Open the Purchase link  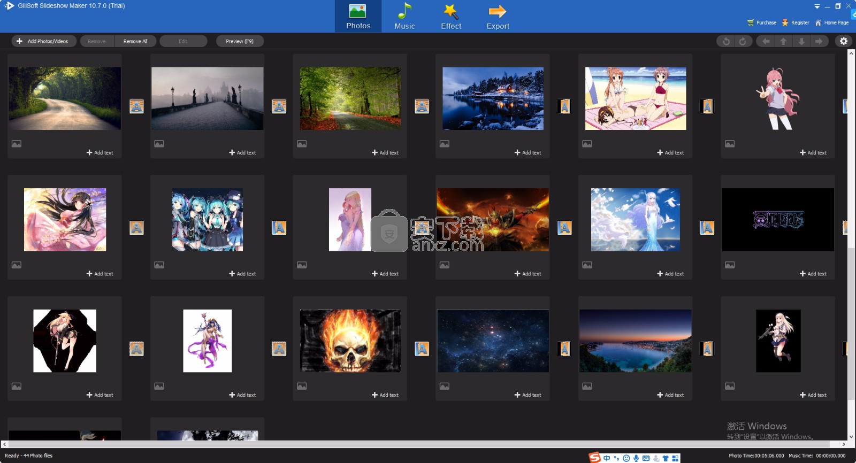[762, 22]
